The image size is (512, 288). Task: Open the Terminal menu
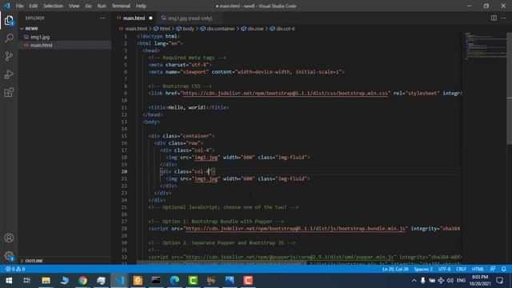click(x=121, y=6)
